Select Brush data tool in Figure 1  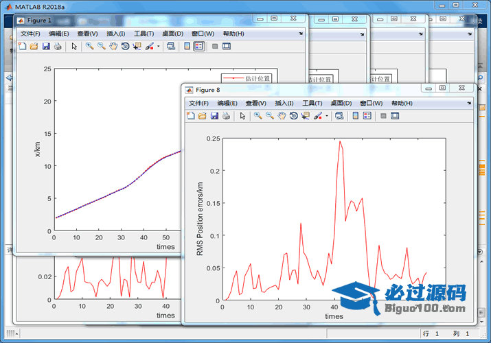click(x=149, y=46)
